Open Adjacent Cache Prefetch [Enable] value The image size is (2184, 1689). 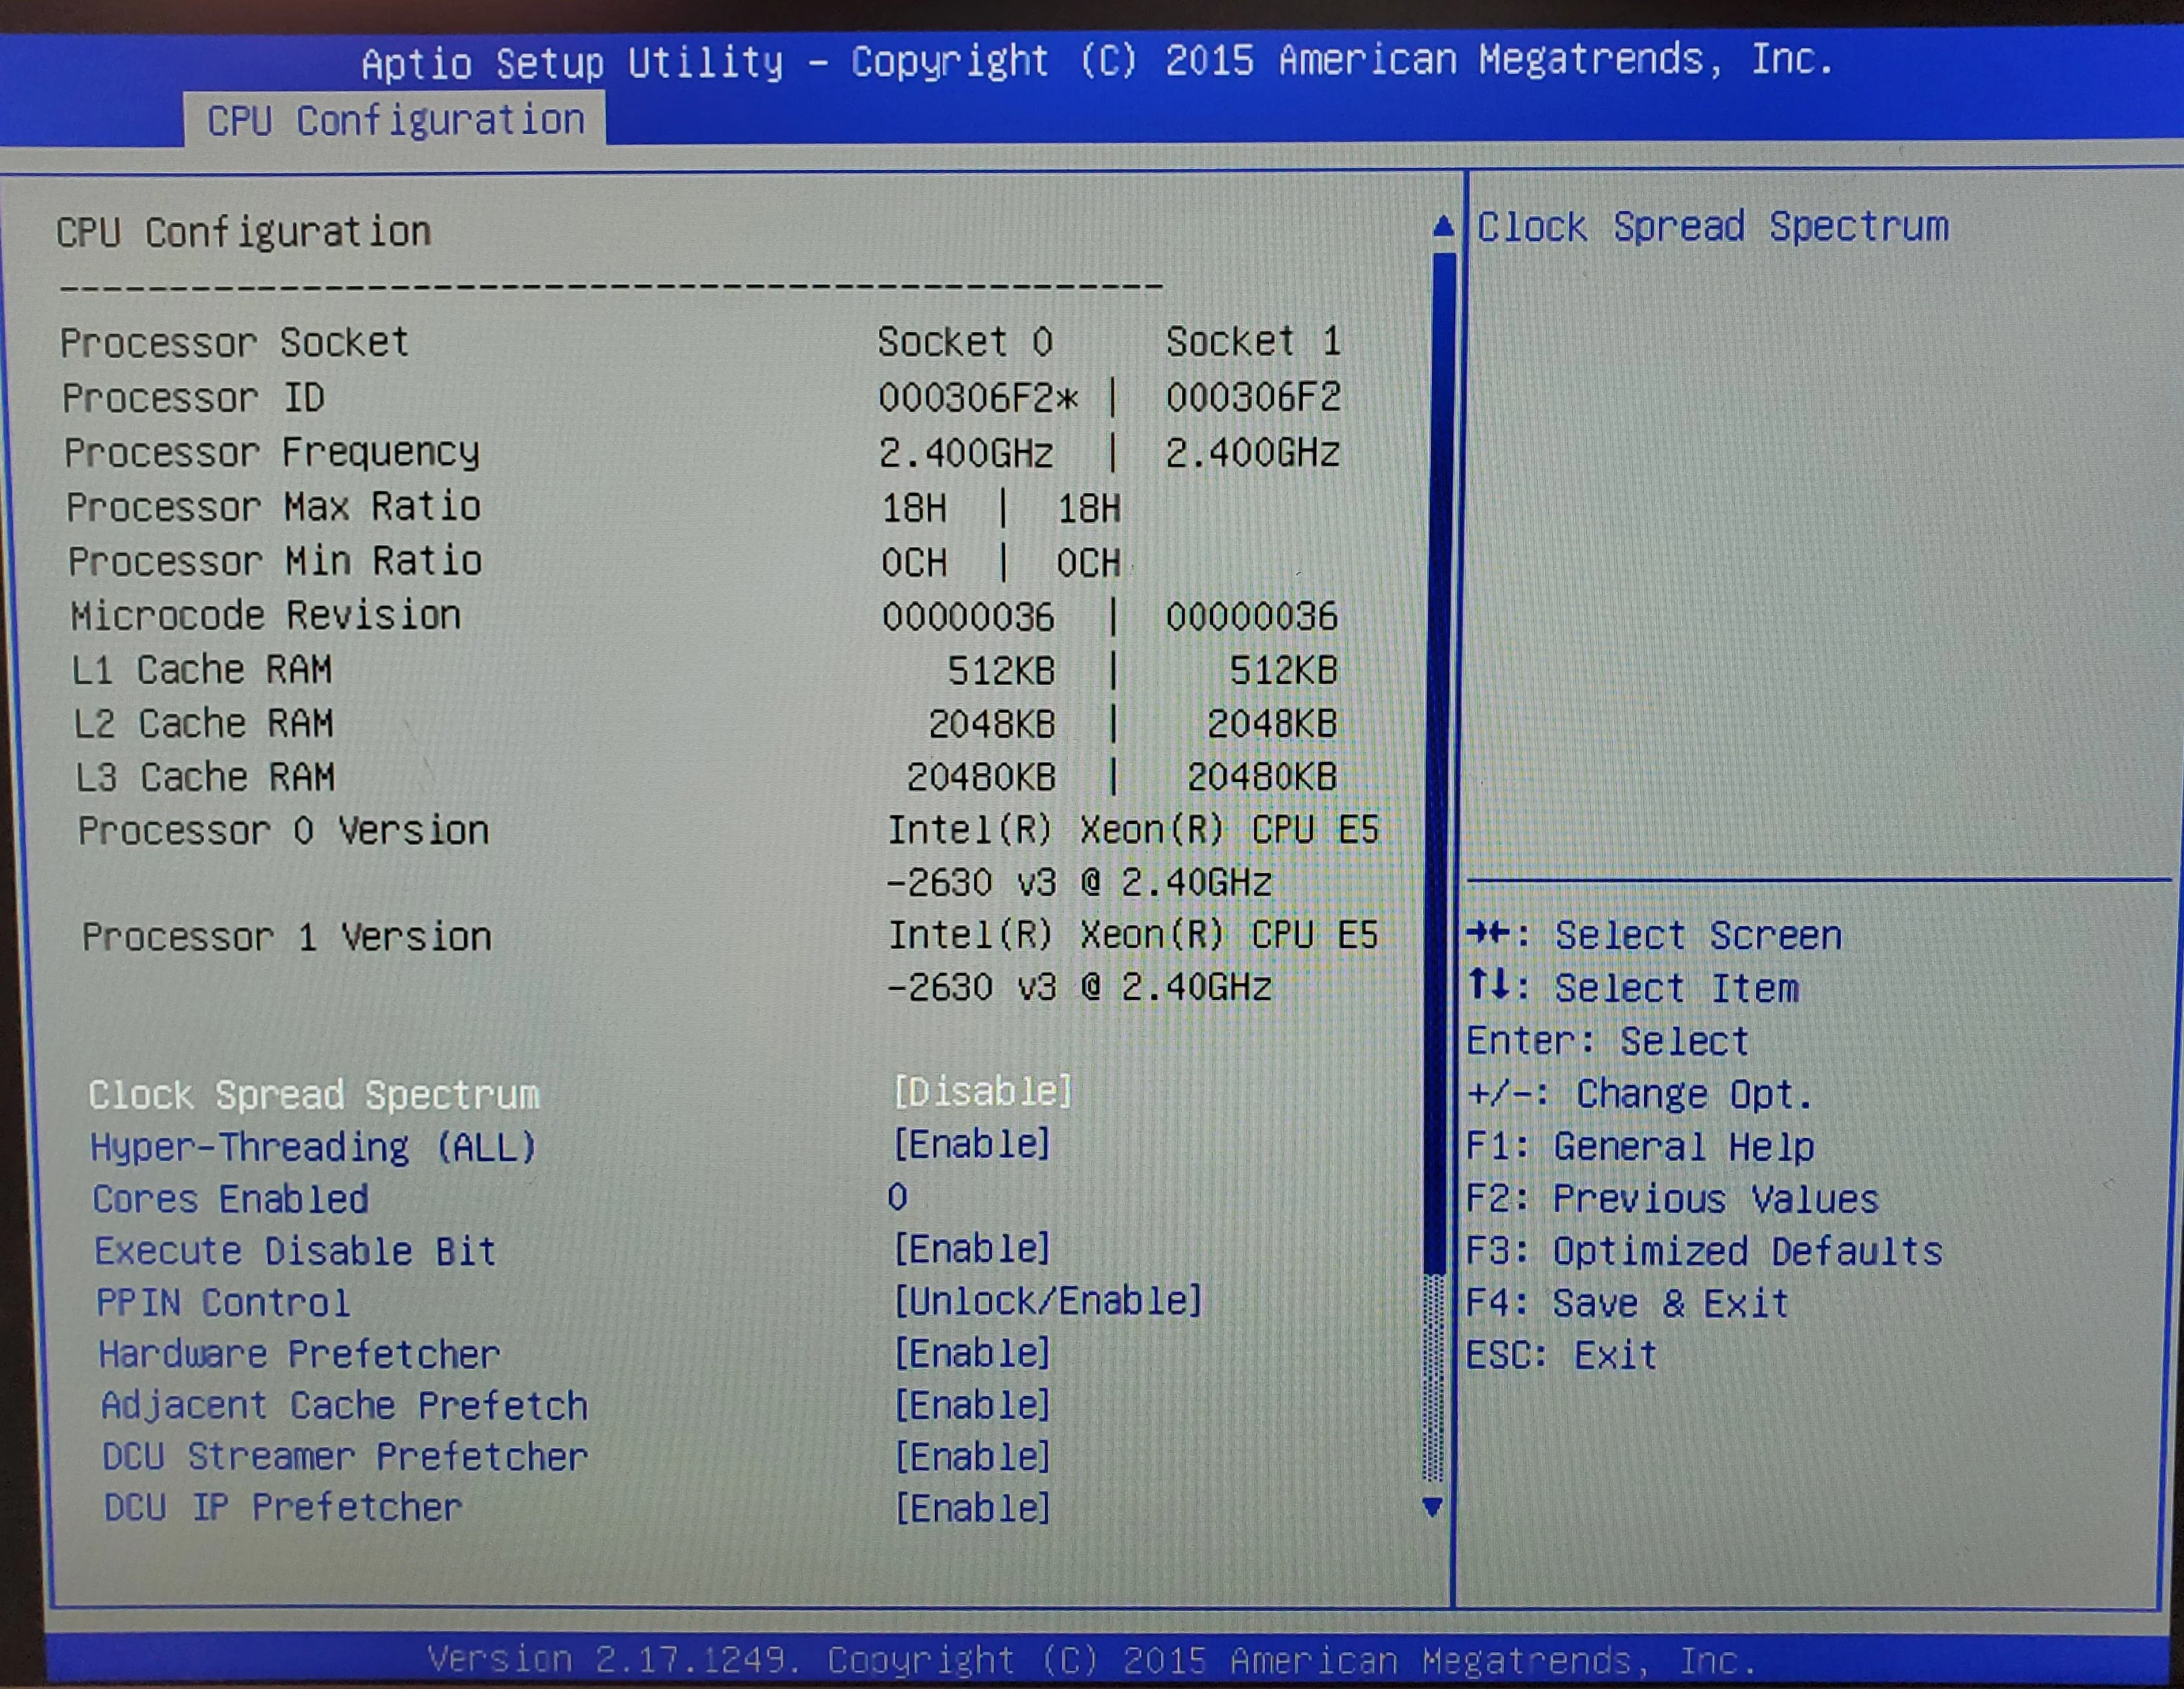point(972,1405)
